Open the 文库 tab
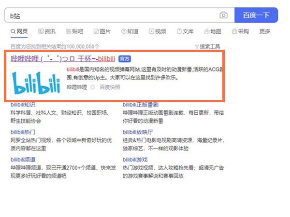 pyautogui.click(x=185, y=31)
